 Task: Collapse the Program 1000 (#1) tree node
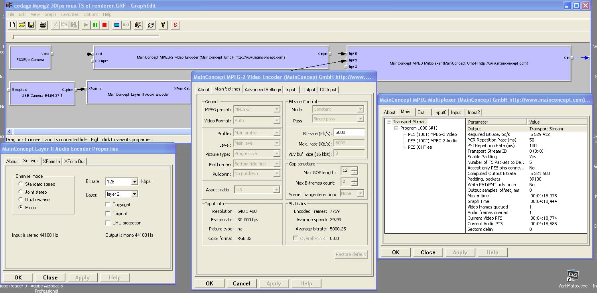coord(396,128)
